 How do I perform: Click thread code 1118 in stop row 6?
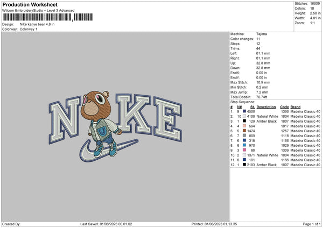coord(285,136)
